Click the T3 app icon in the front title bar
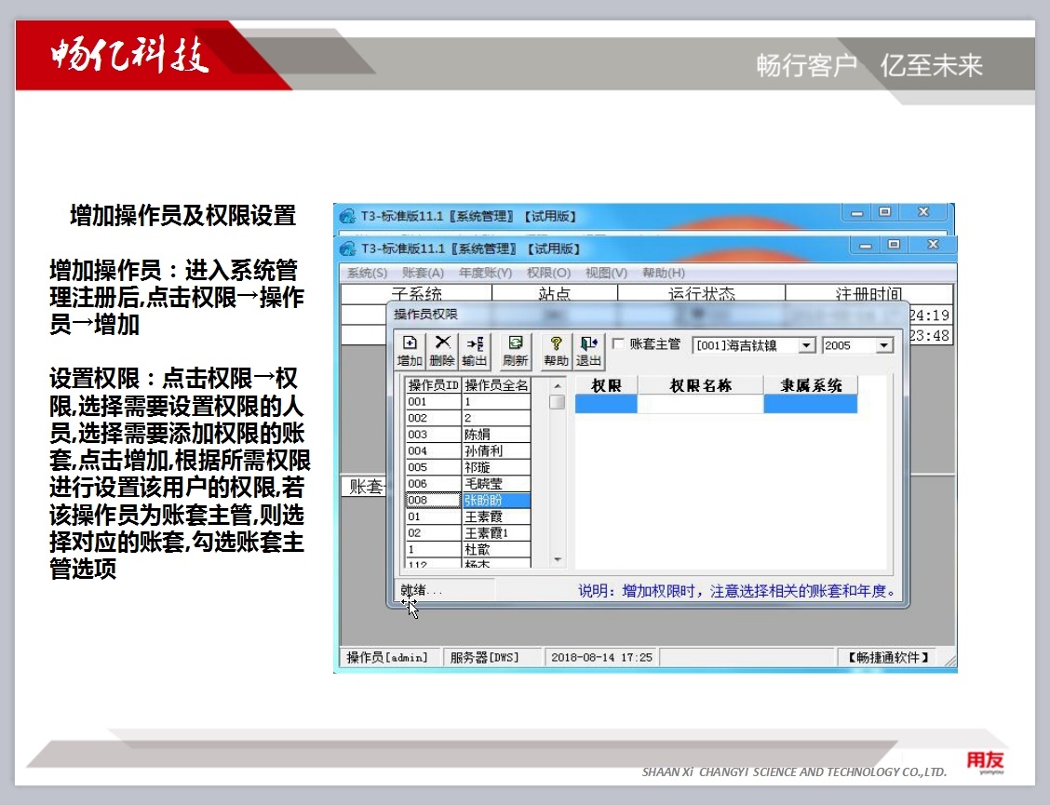This screenshot has width=1050, height=805. point(347,249)
